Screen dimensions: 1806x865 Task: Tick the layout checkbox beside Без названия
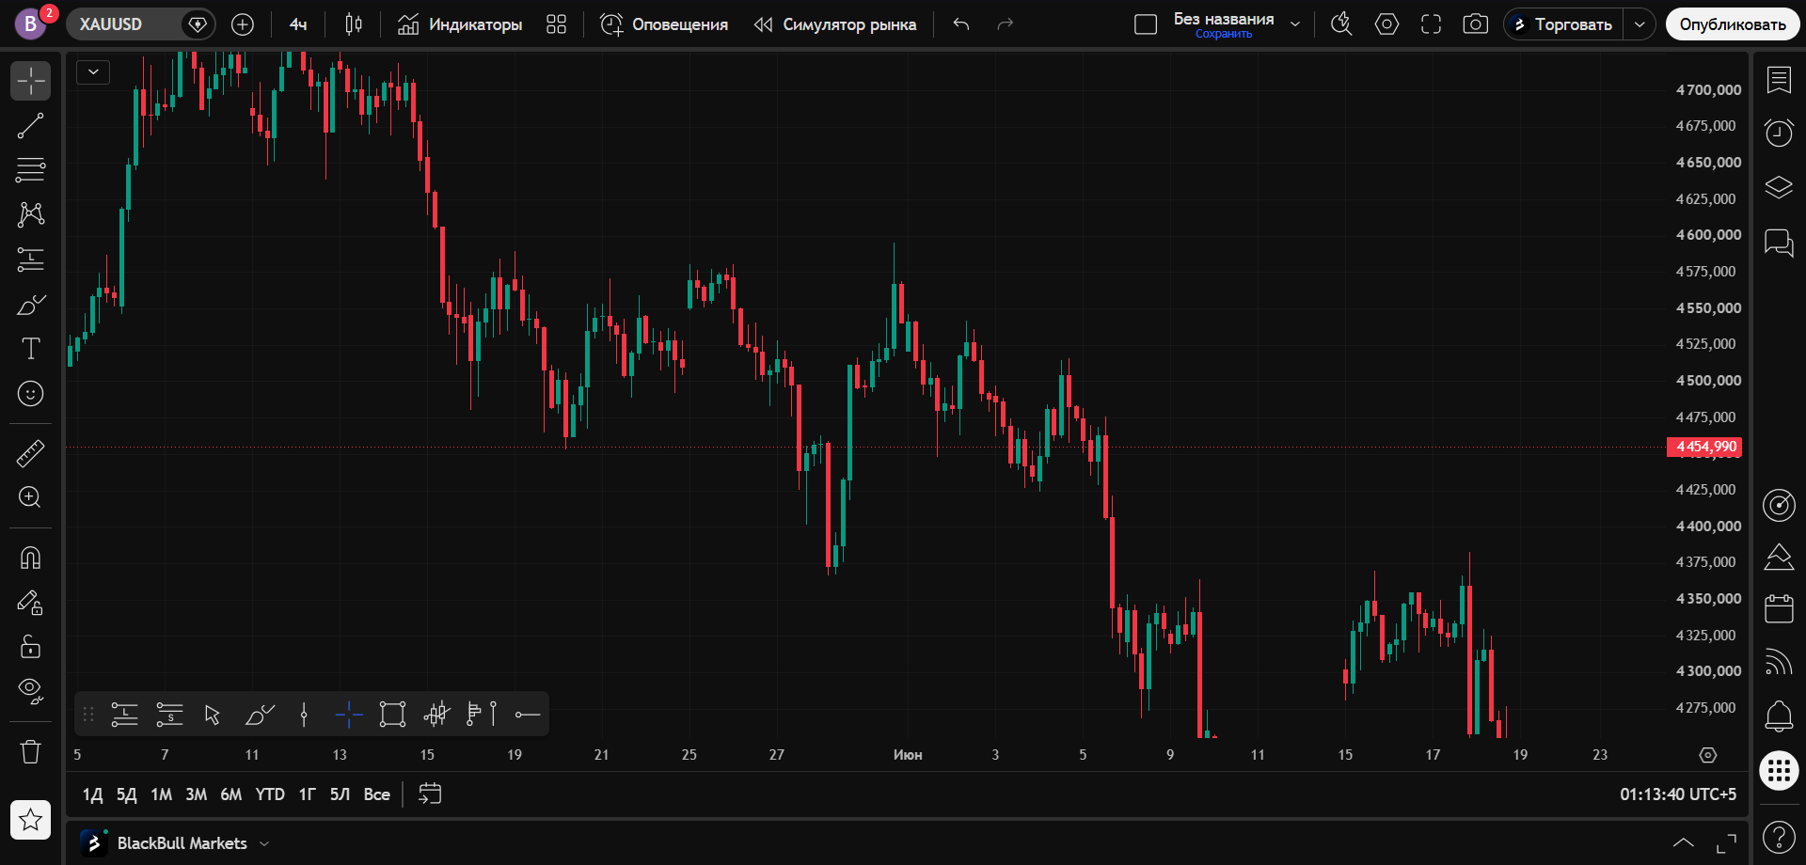tap(1146, 24)
